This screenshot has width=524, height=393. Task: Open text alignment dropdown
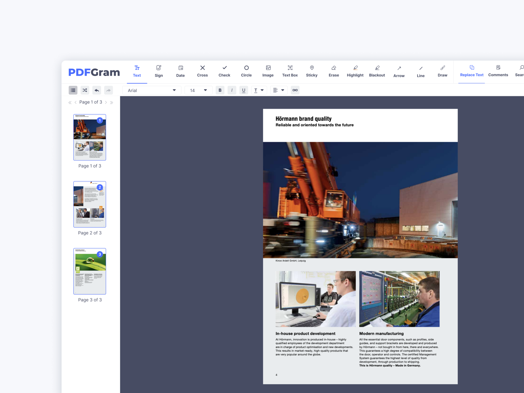[279, 90]
